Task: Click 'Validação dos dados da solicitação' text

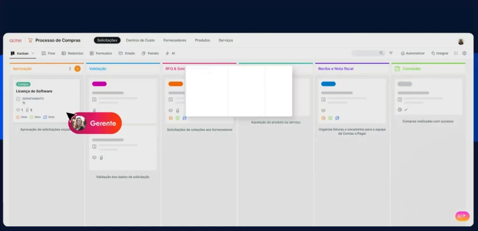Action: (123, 177)
